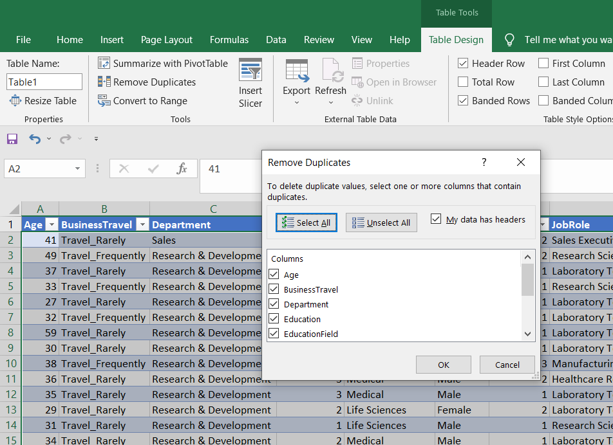The height and width of the screenshot is (445, 613).
Task: Uncheck the My data has headers checkbox
Action: (437, 219)
